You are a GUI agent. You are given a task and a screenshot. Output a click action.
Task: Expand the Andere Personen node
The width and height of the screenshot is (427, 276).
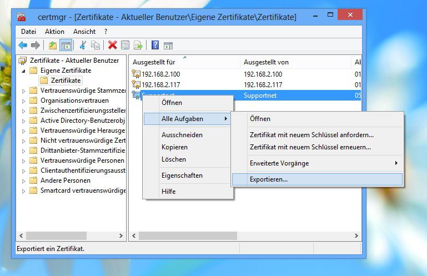point(24,181)
